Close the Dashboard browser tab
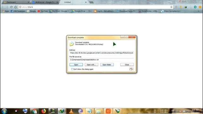This screenshot has height=114, width=203. point(29,2)
